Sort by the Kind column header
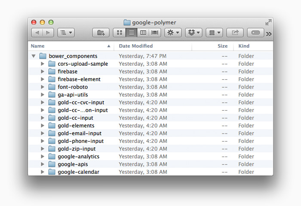 [253, 46]
